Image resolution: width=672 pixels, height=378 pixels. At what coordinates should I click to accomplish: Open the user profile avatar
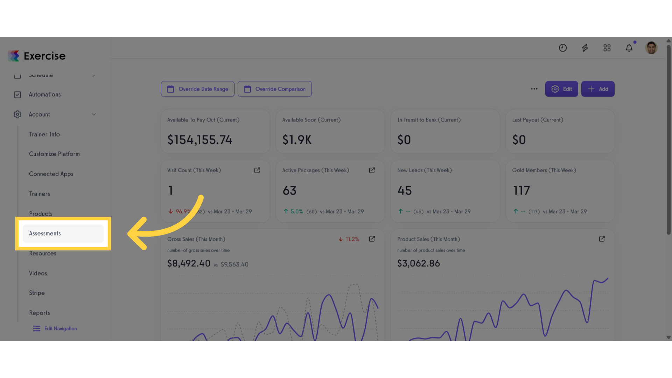[x=651, y=48]
